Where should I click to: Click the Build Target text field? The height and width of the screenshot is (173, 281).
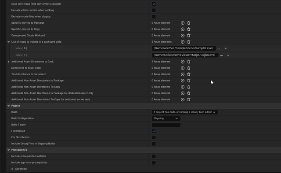pyautogui.click(x=166, y=125)
